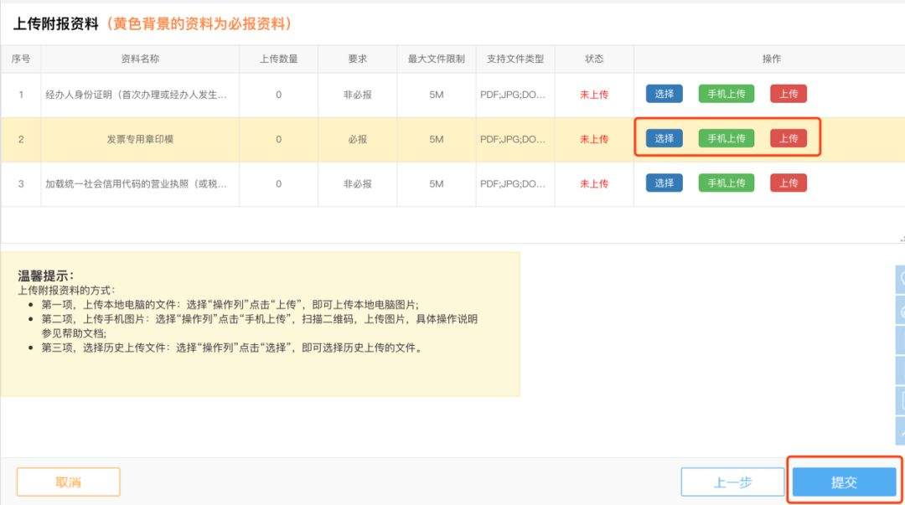Viewport: 905px width, 505px height.
Task: Click the blue 选择 button for 经办人身份证明
Action: click(x=663, y=94)
